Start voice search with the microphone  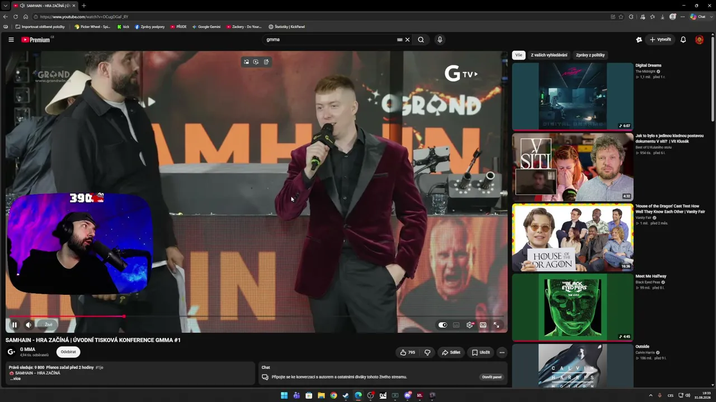point(440,40)
